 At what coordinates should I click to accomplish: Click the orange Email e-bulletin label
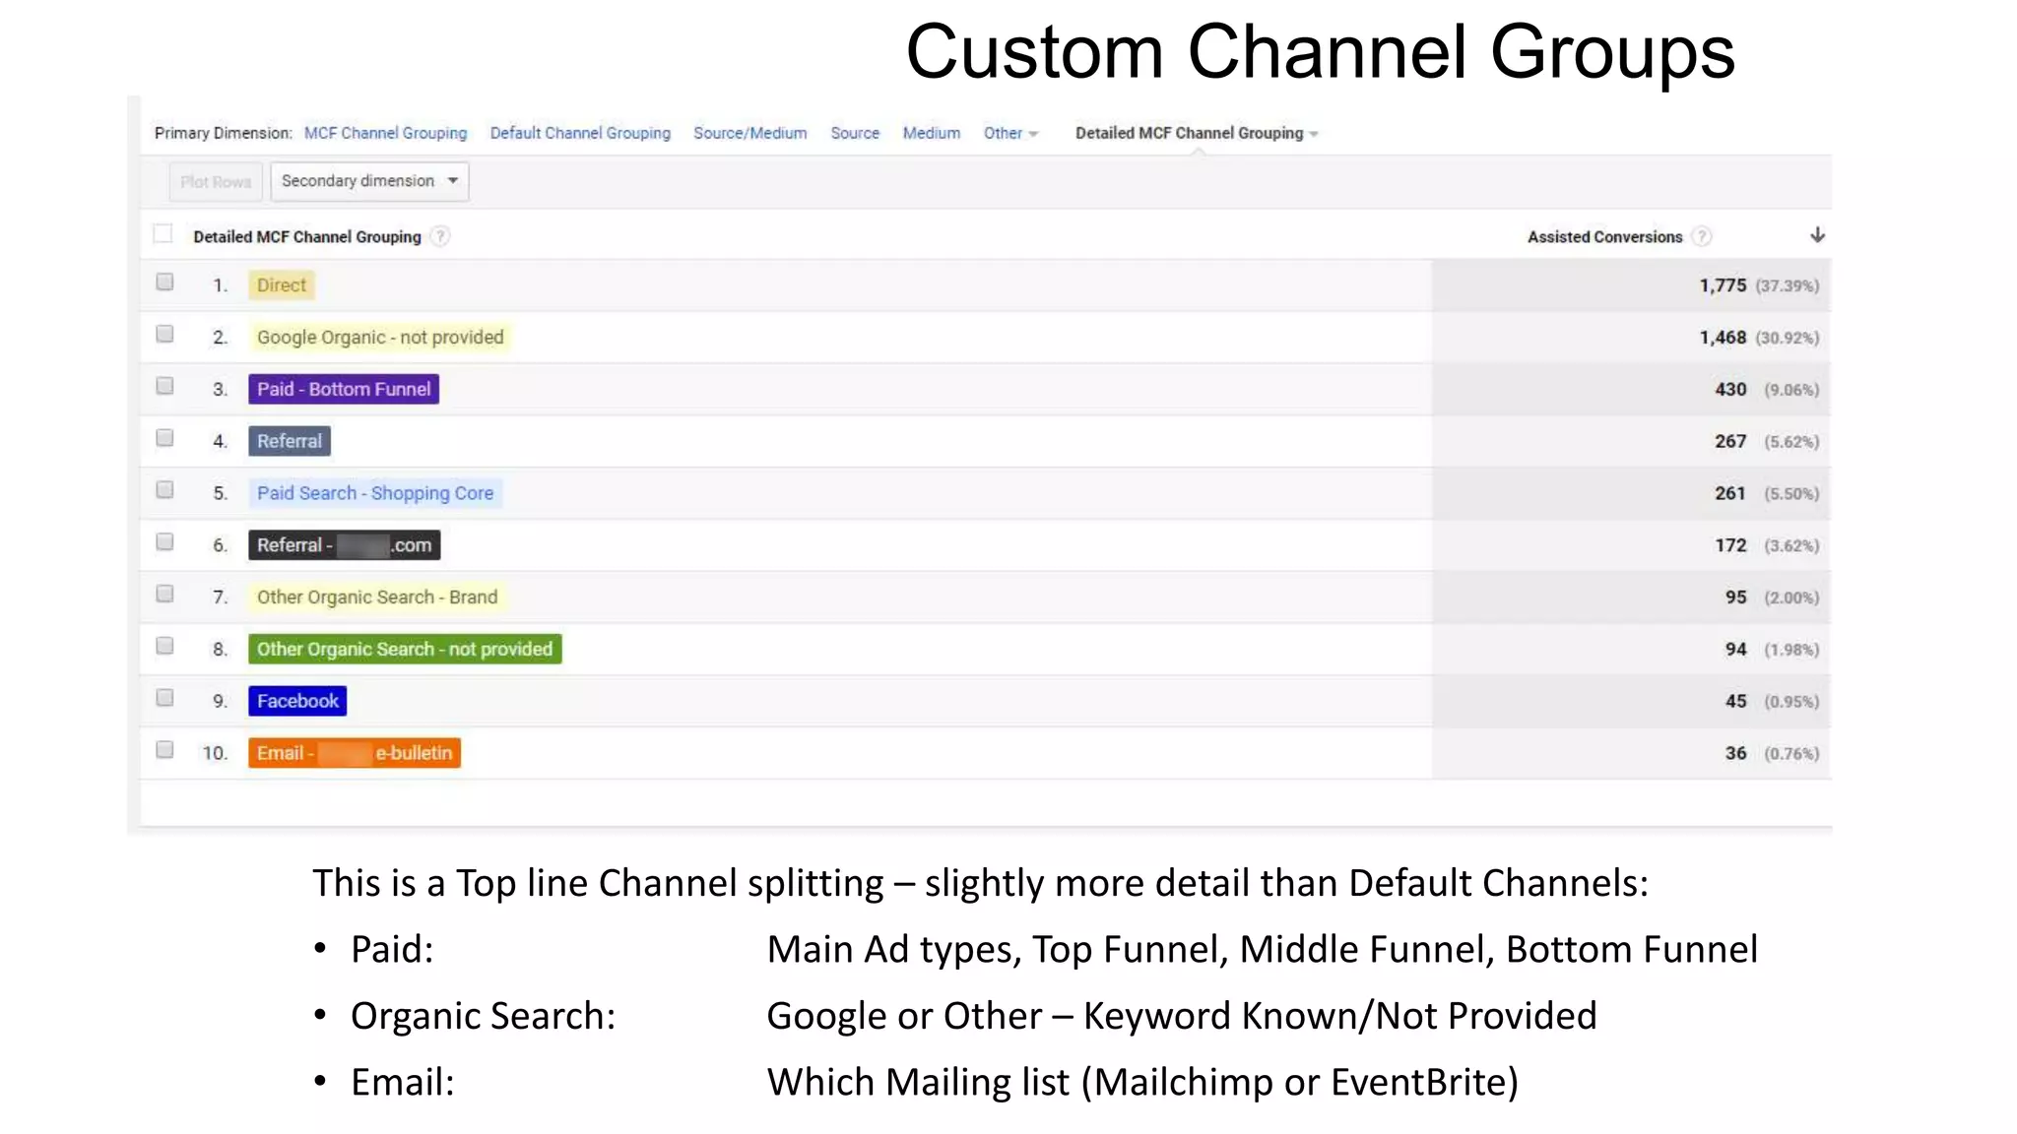click(x=355, y=753)
